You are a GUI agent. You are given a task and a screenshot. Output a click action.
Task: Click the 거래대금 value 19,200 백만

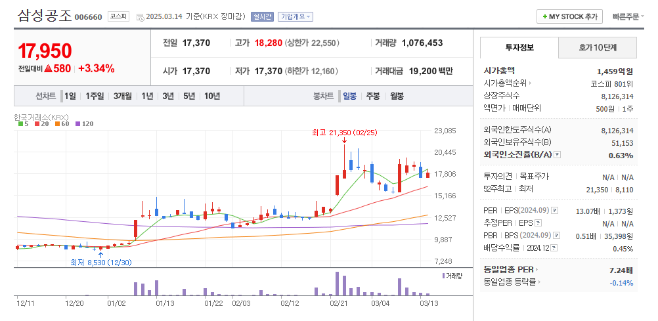431,71
